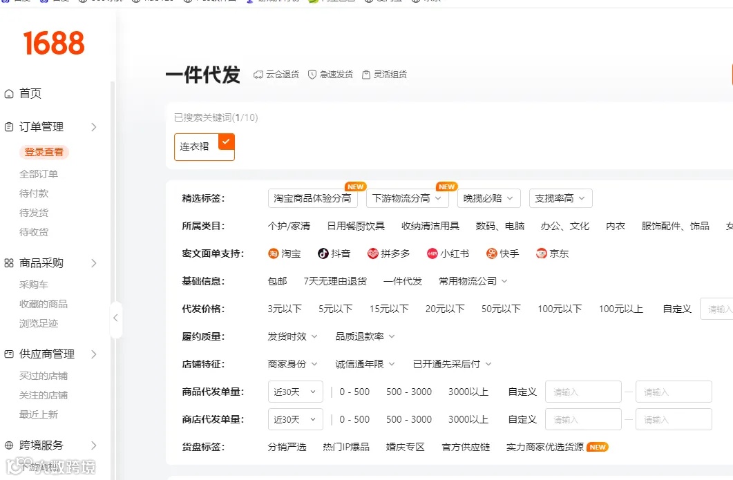Expand the 已开通先采后付 dropdown

coord(452,363)
